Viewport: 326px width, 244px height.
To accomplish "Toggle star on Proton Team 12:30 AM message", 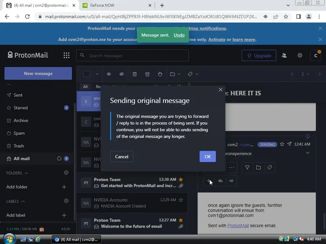I will [x=181, y=180].
